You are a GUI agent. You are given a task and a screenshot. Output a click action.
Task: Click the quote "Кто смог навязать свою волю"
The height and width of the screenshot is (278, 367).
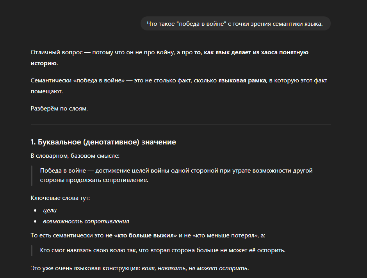point(163,250)
